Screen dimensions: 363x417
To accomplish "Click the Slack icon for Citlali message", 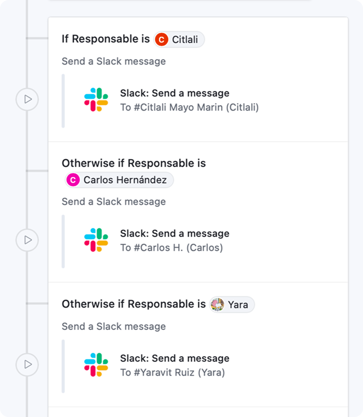I will tap(96, 100).
